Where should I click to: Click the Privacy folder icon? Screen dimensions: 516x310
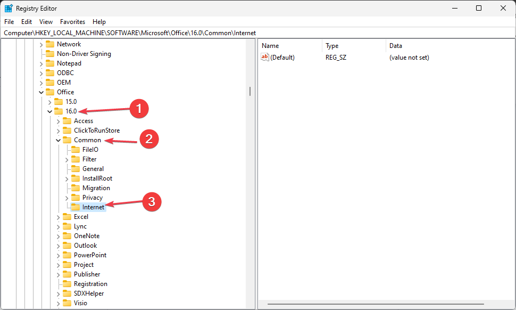coord(76,197)
